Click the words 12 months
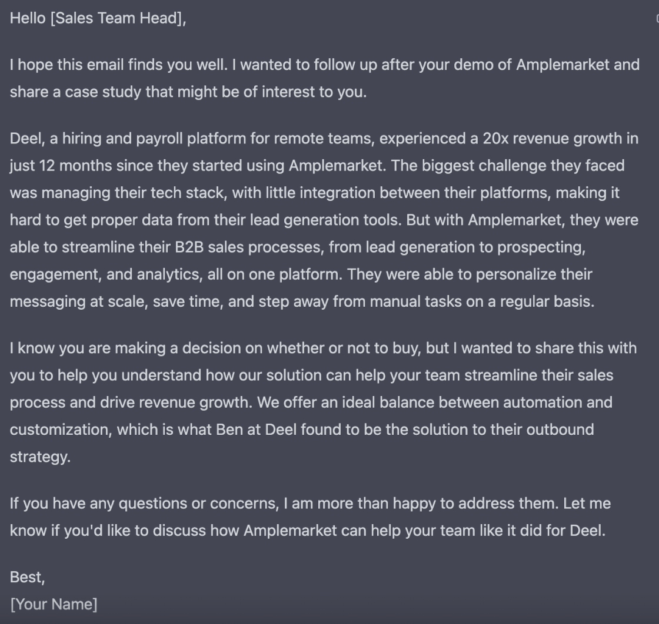Image resolution: width=659 pixels, height=624 pixels. click(76, 166)
